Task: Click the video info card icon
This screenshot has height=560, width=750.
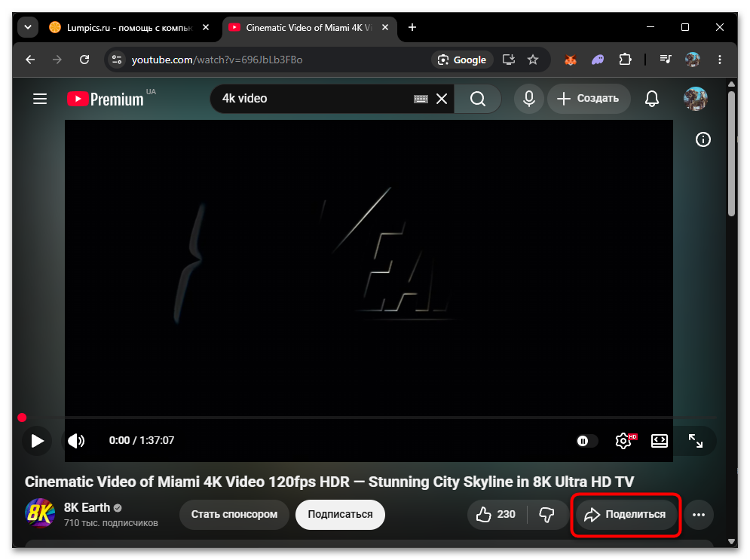Action: [x=703, y=139]
